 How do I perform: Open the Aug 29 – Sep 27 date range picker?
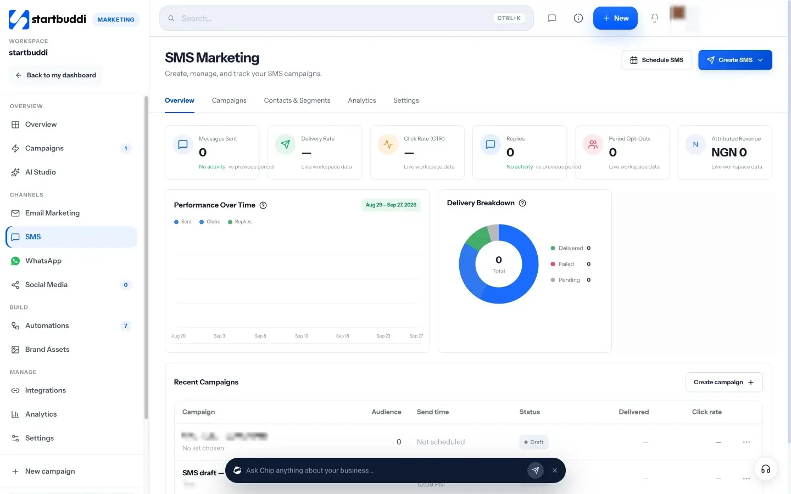[391, 205]
